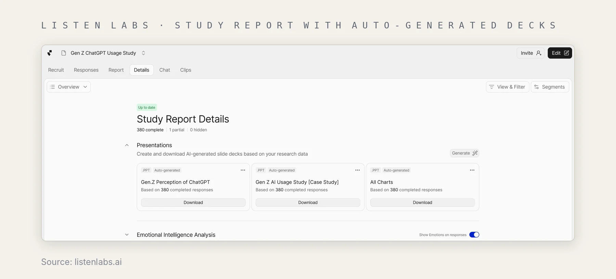
Task: Open the study switcher chevrons
Action: coord(143,53)
